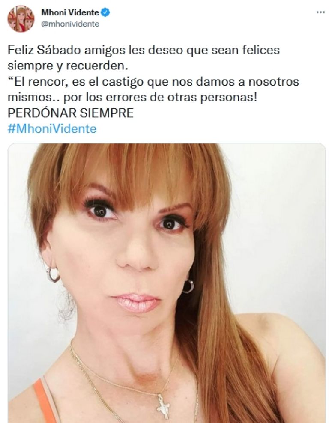Open the tweet's three-dot More options menu
This screenshot has width=329, height=423.
[320, 12]
